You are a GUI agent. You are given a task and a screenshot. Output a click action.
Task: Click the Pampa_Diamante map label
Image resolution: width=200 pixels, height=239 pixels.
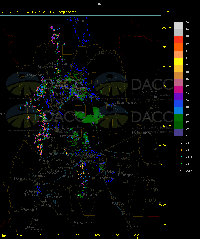[x=51, y=160]
